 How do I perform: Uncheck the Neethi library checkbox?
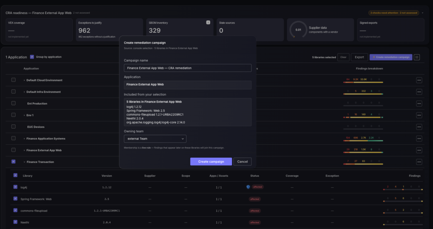pos(15,222)
